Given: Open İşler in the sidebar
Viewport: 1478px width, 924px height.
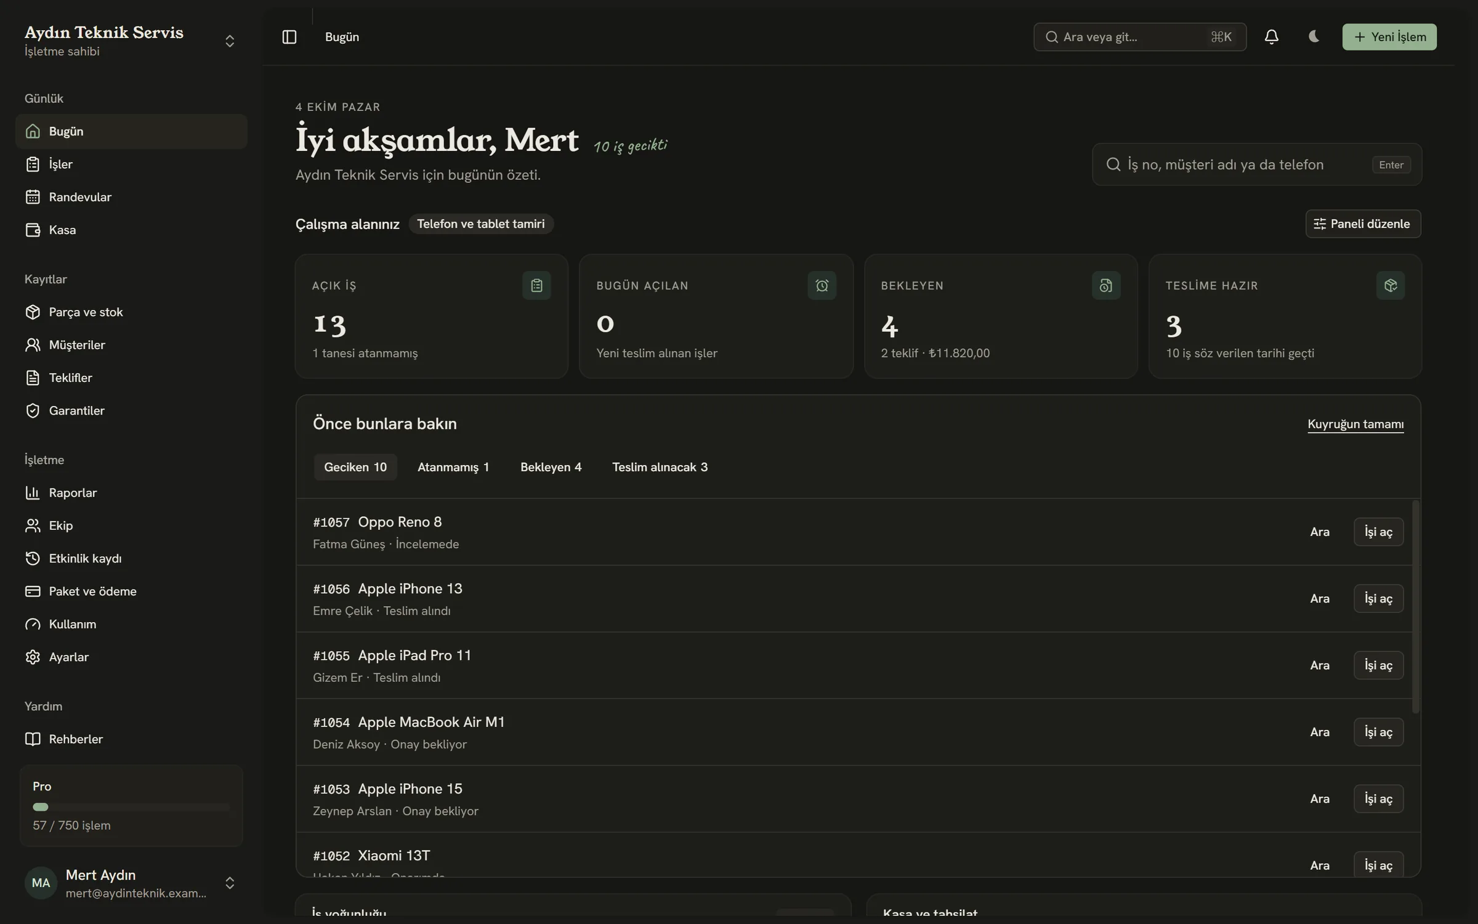Looking at the screenshot, I should point(131,164).
